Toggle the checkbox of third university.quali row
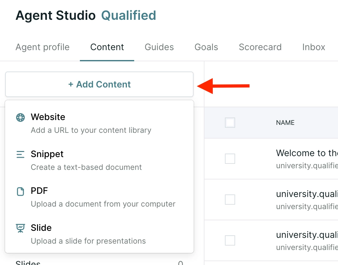 click(x=230, y=240)
